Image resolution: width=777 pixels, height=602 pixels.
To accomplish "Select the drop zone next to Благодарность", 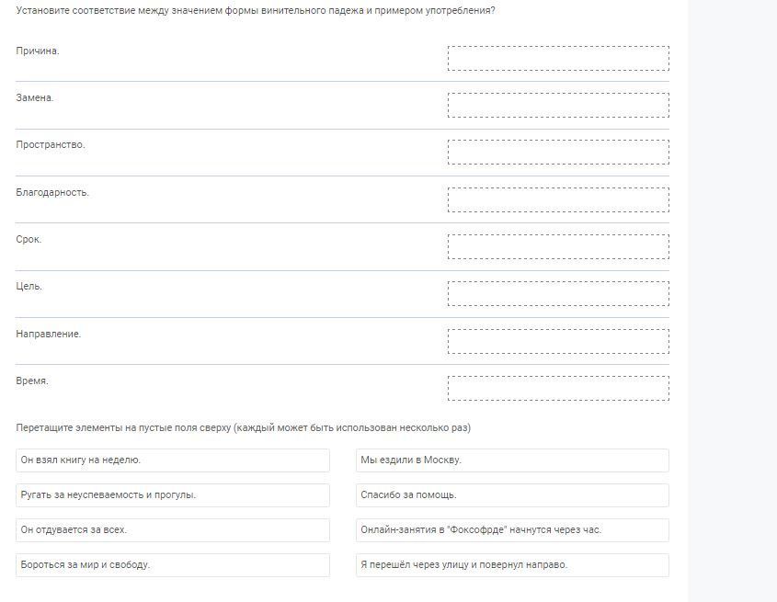I will (x=558, y=199).
